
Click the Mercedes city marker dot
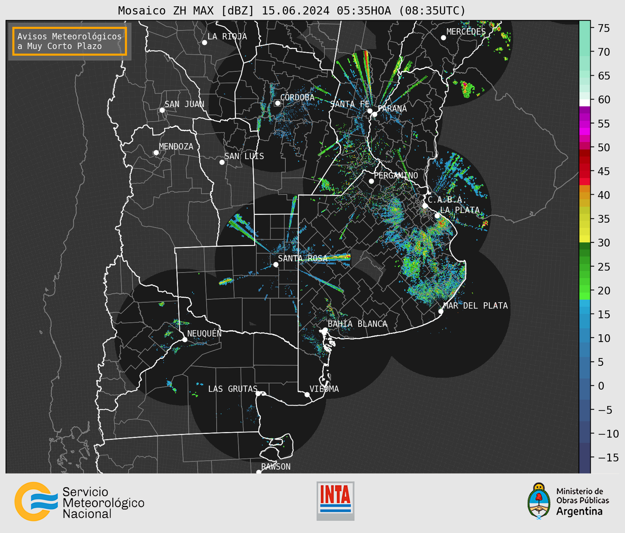[x=443, y=38]
